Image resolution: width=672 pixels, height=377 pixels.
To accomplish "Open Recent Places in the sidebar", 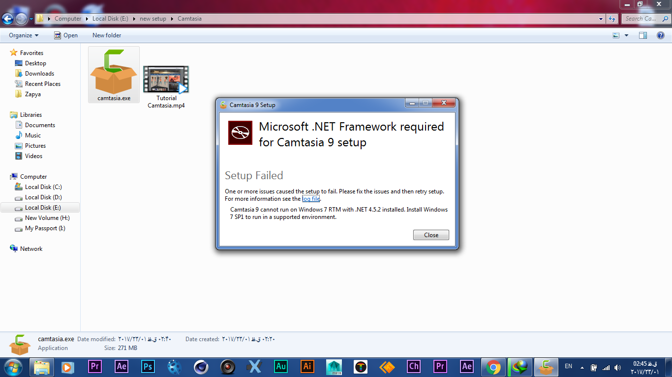I will click(x=42, y=84).
